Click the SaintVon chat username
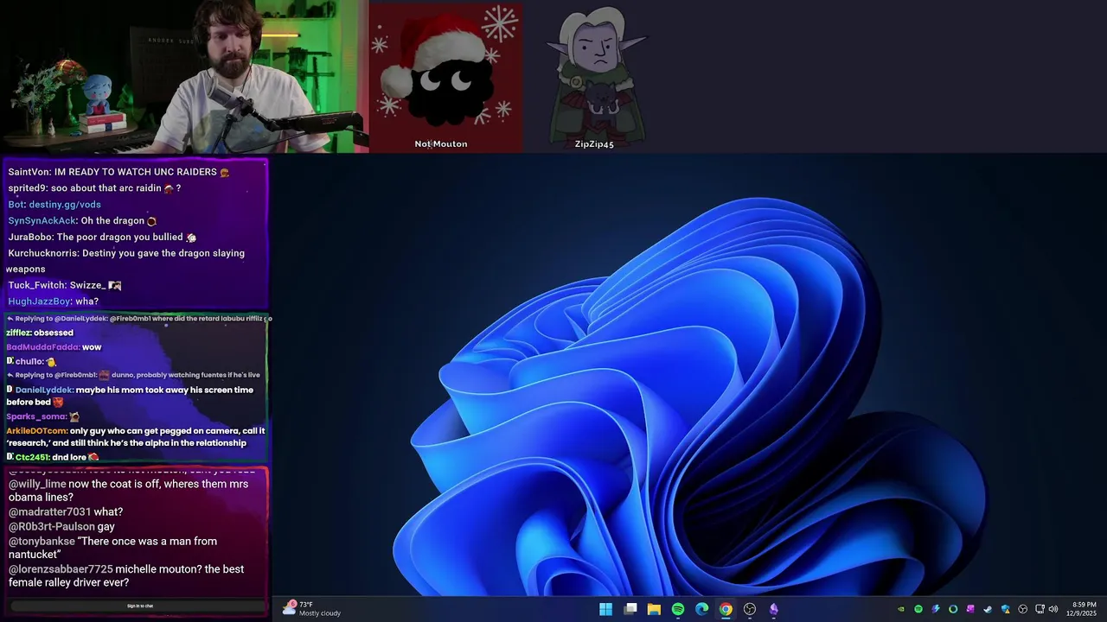Image resolution: width=1107 pixels, height=622 pixels. (28, 172)
